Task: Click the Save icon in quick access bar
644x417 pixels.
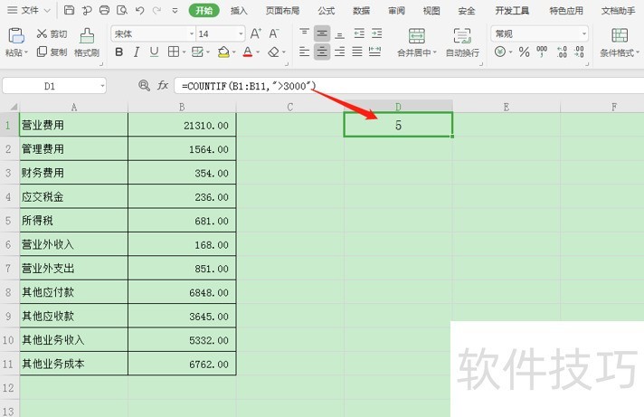Action: (x=69, y=10)
